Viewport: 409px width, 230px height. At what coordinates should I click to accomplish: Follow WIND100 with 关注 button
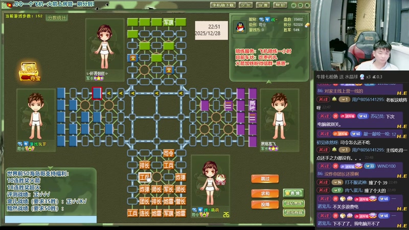pyautogui.click(x=324, y=166)
